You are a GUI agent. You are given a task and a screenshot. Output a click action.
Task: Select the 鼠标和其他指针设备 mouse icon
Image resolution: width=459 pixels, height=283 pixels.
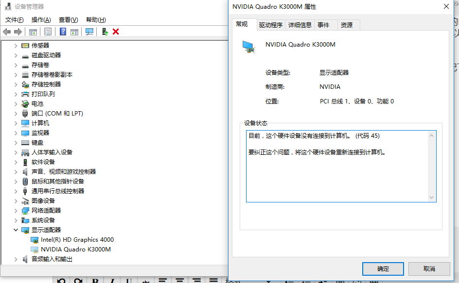coord(25,181)
